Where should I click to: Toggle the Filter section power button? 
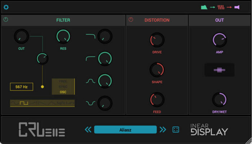[6, 20]
